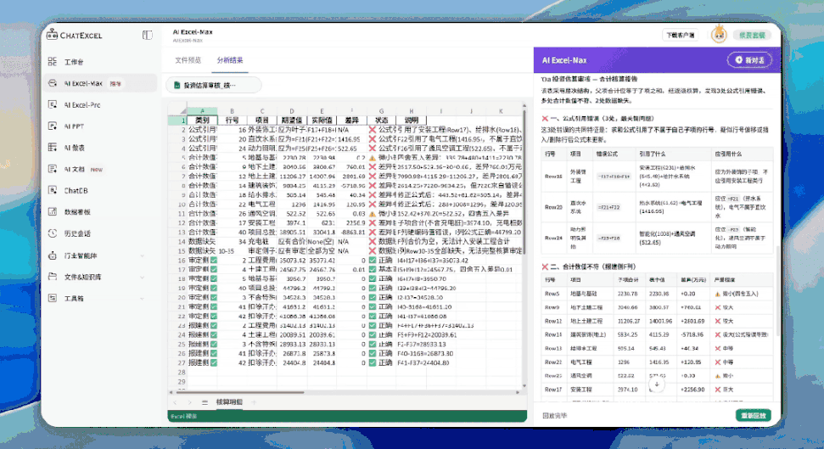Click the 续费套餐 button
Screen dimensions: 824x449
[752, 36]
